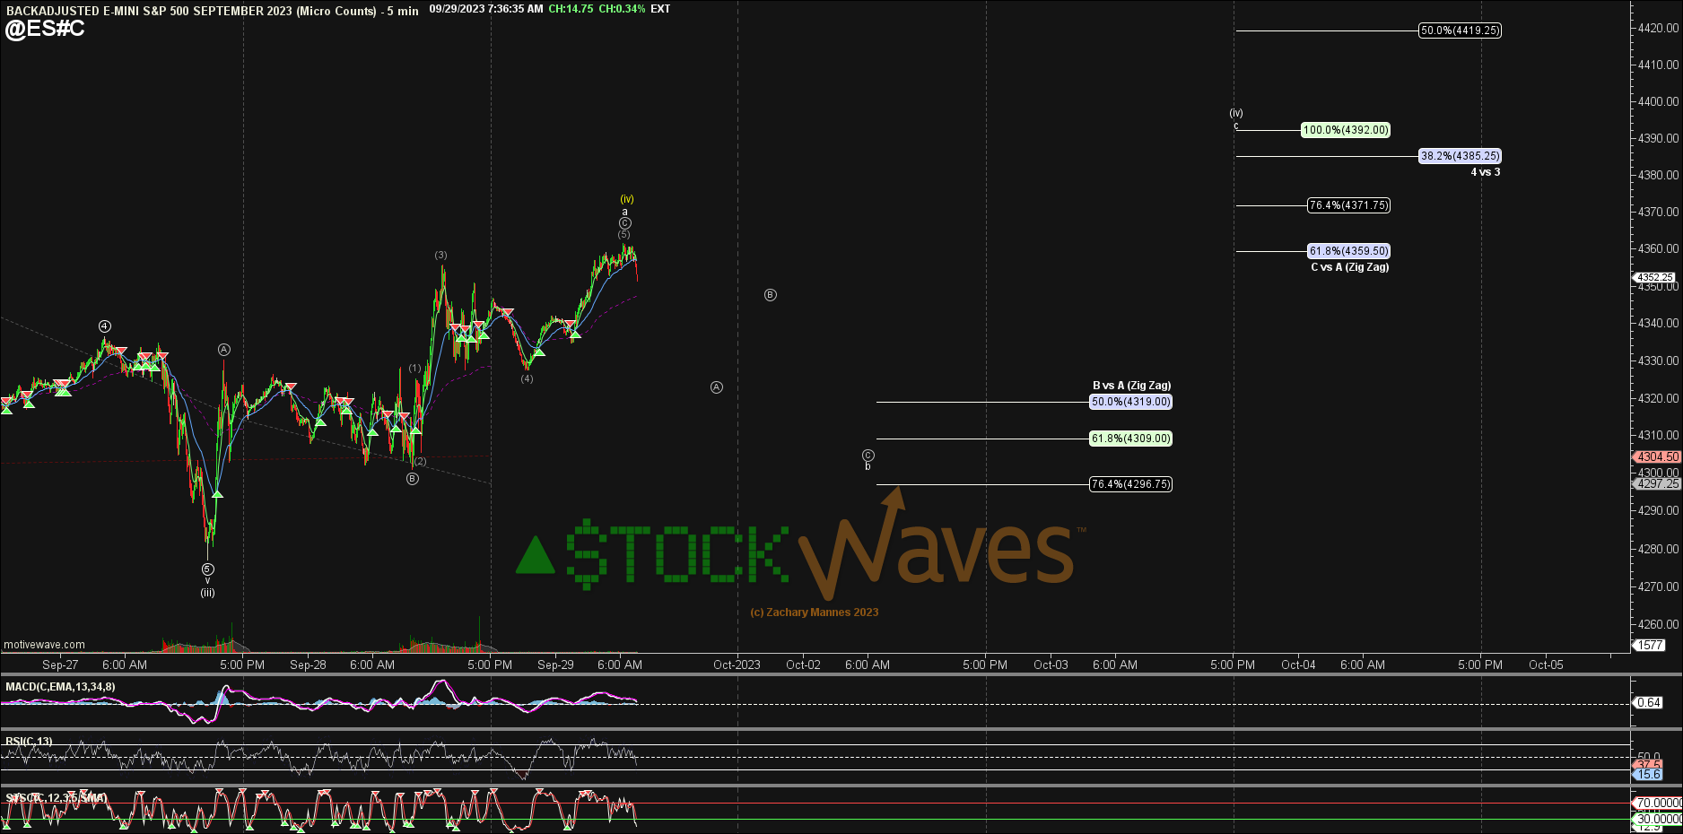This screenshot has width=1683, height=834.
Task: Click the 4340.00 price axis level
Action: [1658, 323]
